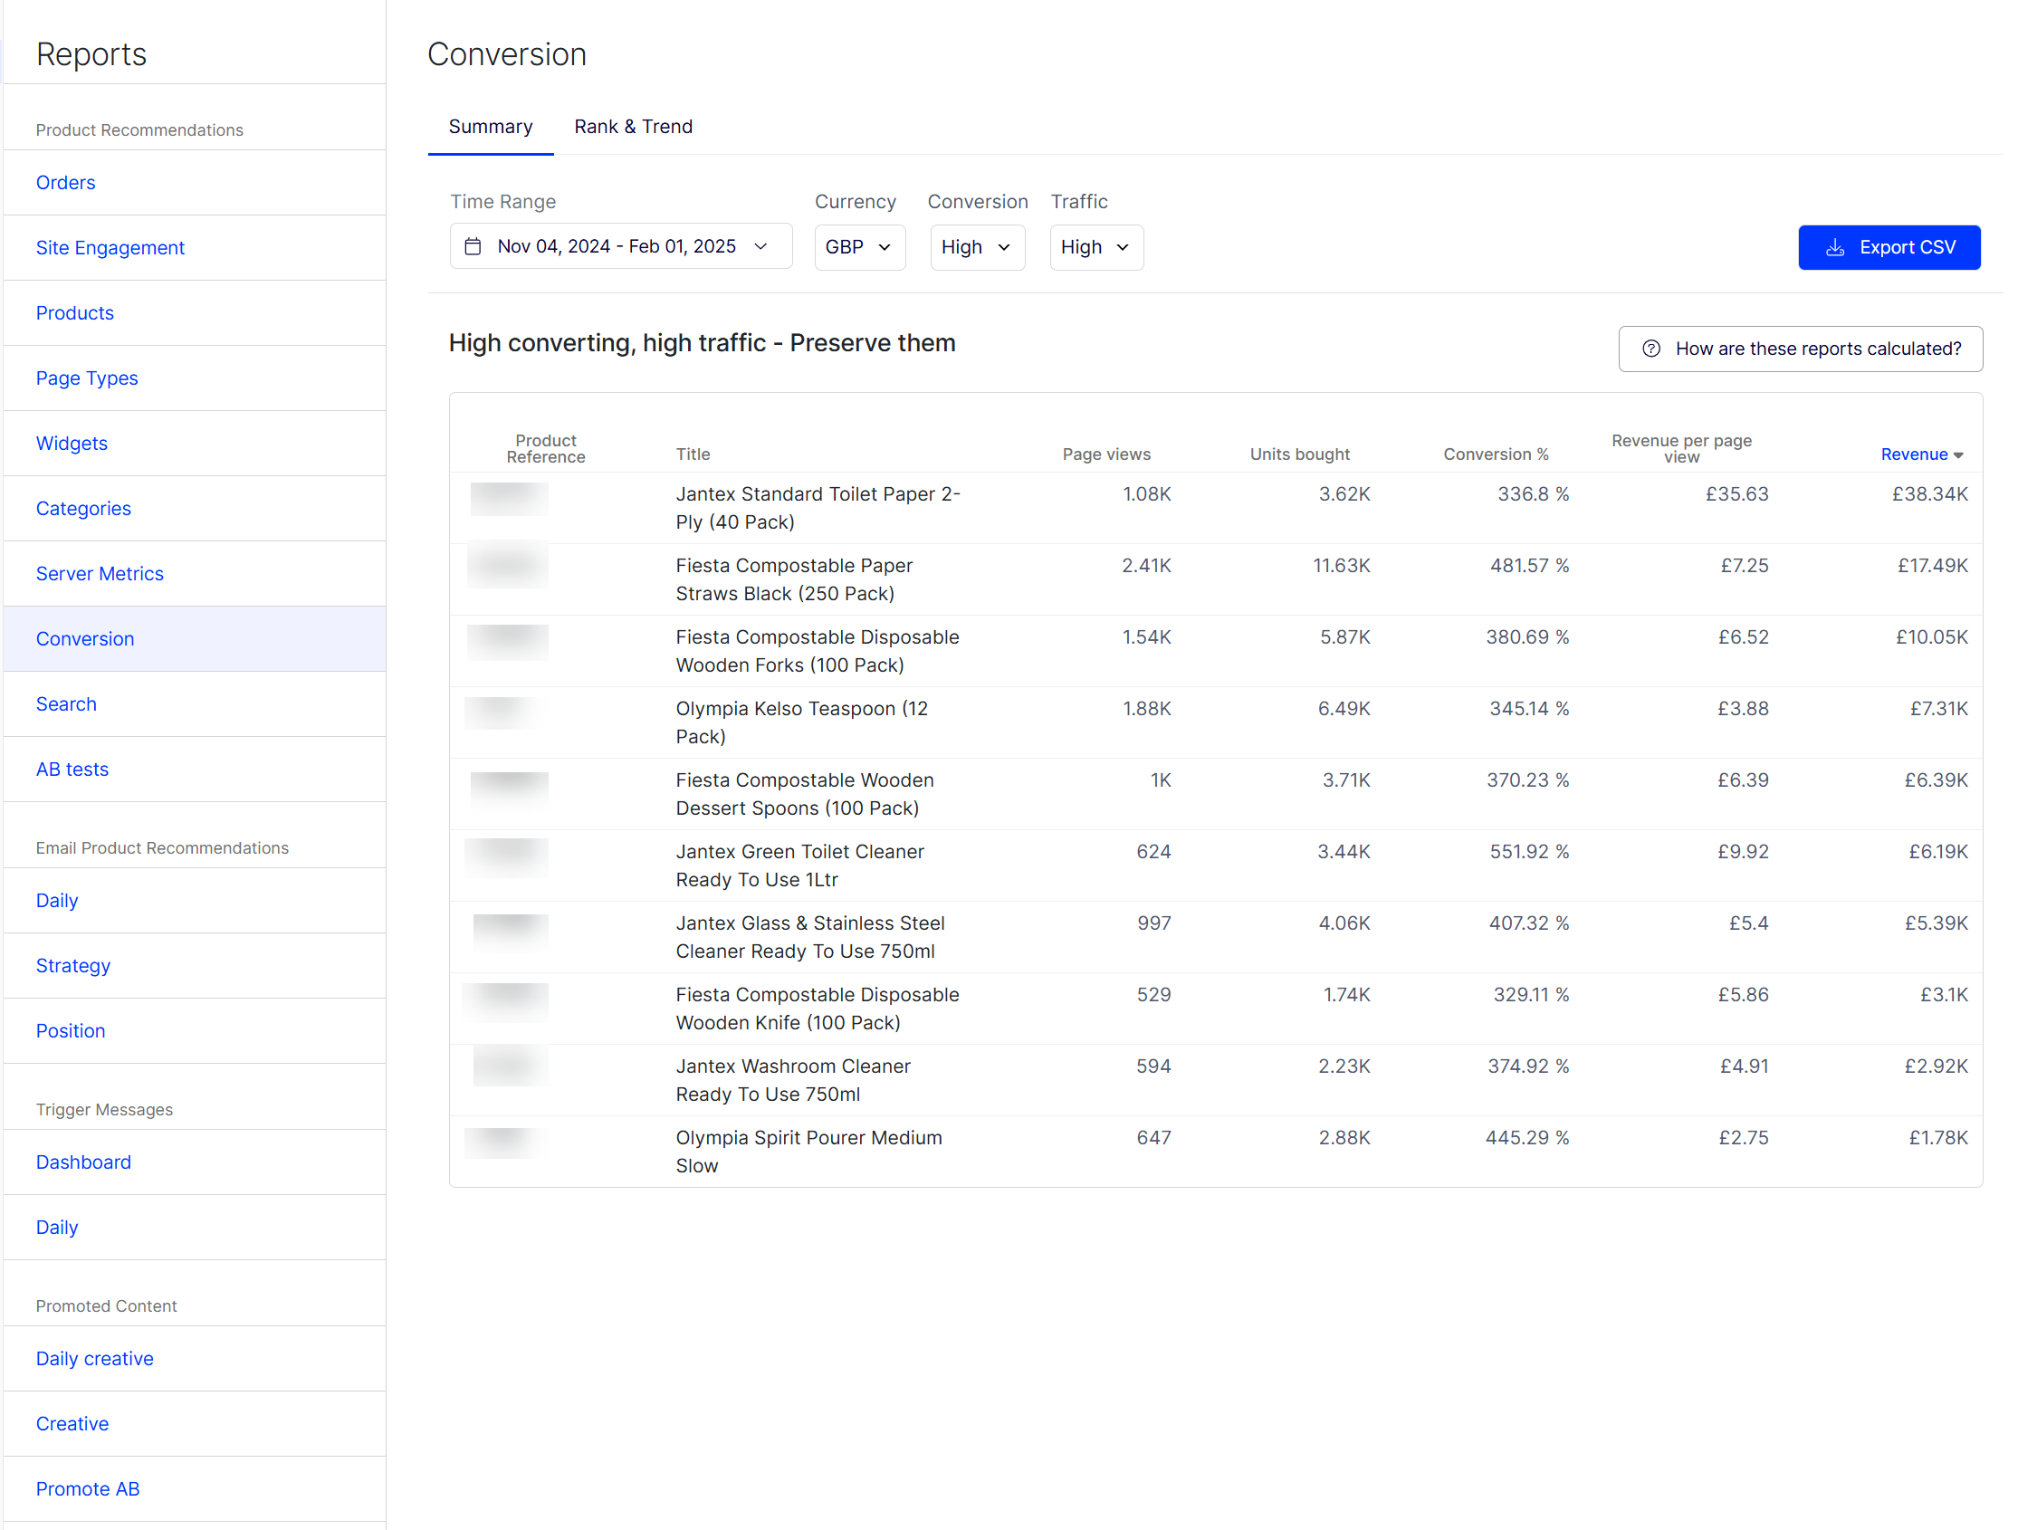Screen dimensions: 2018x1530
Task: Open the GBP currency dropdown
Action: coord(858,247)
